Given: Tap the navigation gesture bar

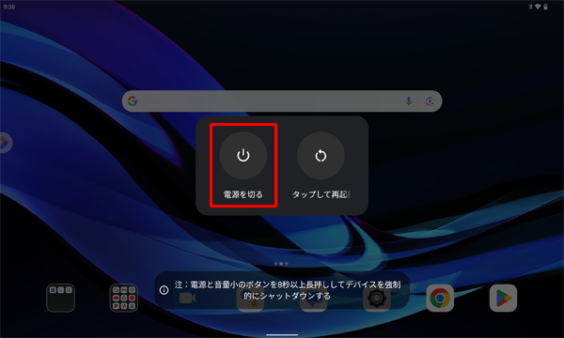Looking at the screenshot, I should click(x=282, y=335).
